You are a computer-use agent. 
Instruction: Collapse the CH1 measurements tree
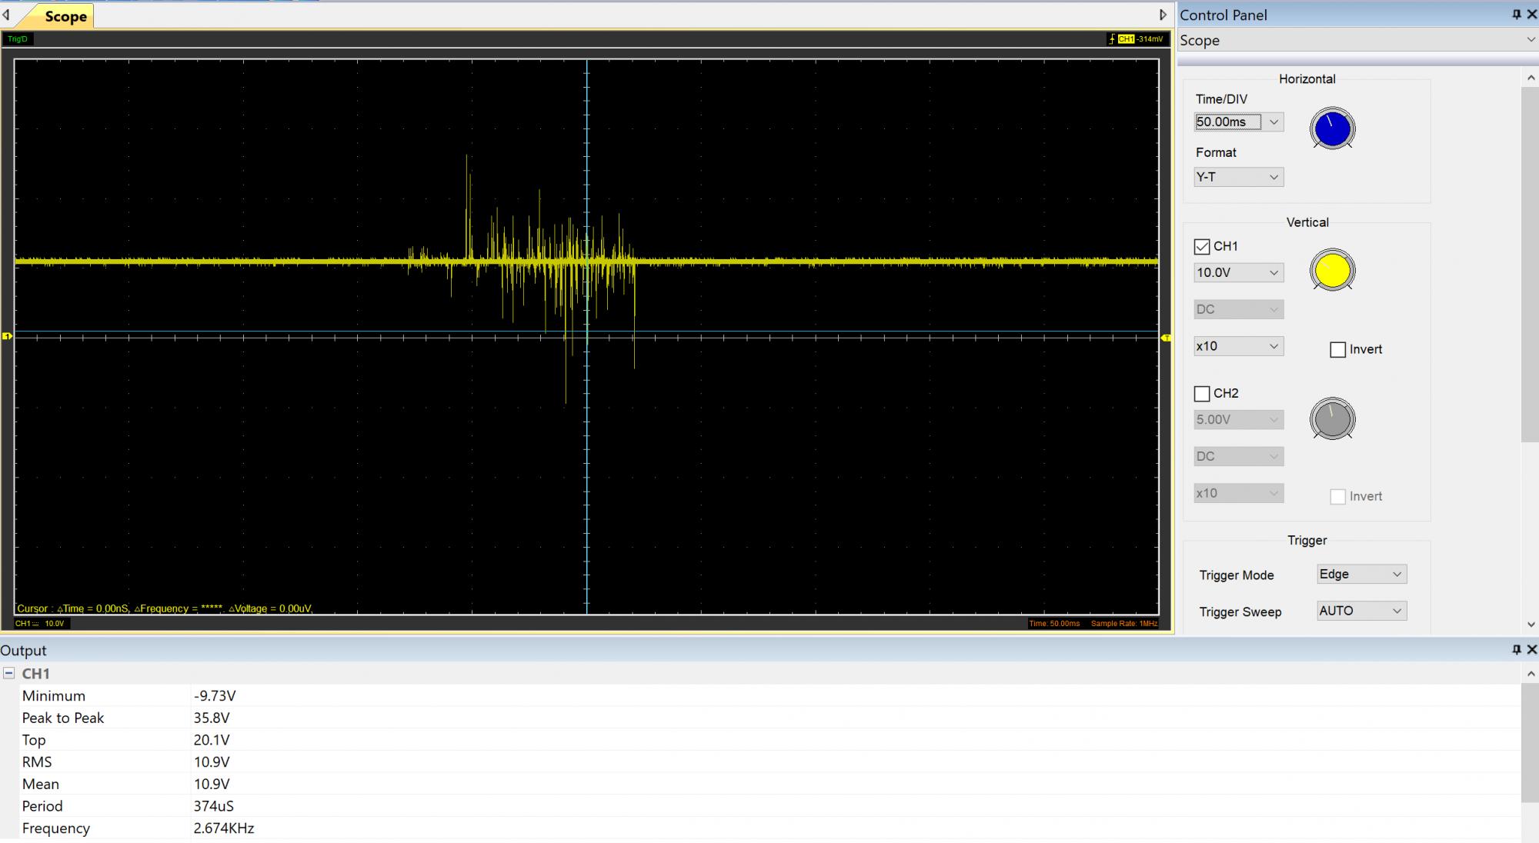[9, 673]
